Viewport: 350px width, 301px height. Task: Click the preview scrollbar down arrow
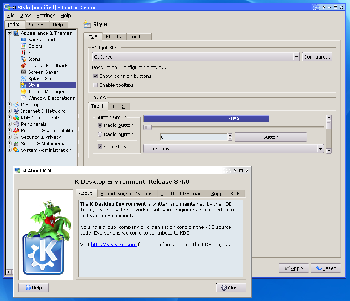coord(329,151)
